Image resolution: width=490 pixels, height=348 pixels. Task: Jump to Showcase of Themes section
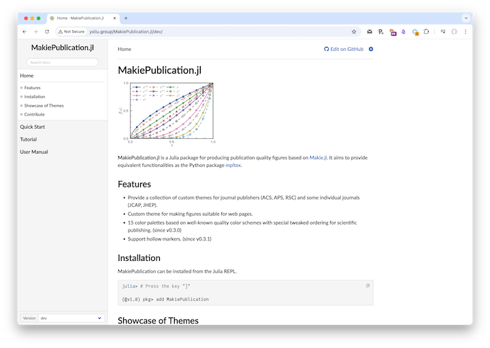44,106
